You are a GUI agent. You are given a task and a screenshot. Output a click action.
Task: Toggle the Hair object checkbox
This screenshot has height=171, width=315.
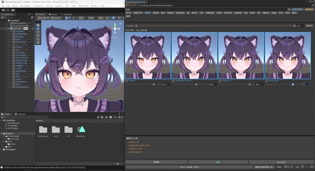(x=30, y=50)
